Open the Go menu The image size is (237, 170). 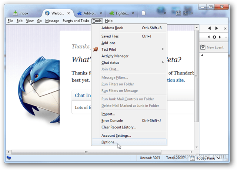[39, 21]
